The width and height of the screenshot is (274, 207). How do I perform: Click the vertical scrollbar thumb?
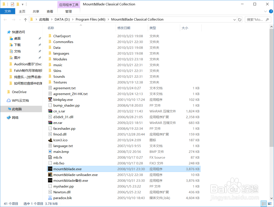[271, 88]
